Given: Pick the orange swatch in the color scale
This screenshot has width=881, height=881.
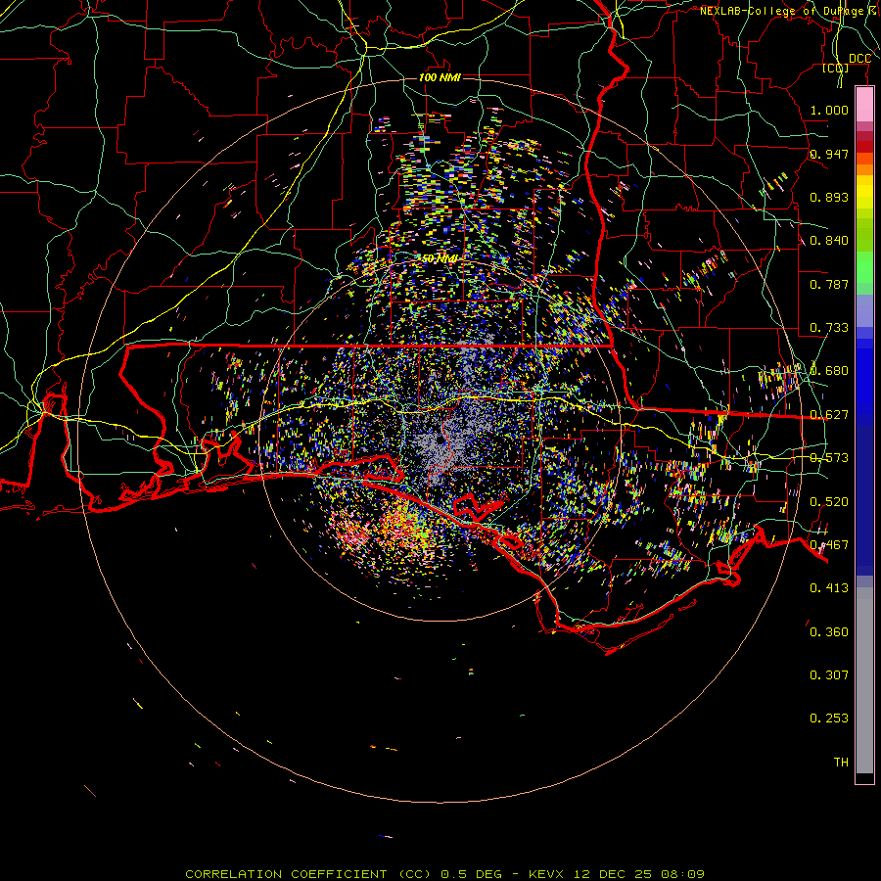Looking at the screenshot, I should 864,169.
